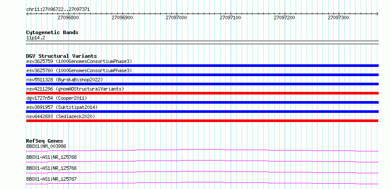The image size is (391, 189).
Task: Click ruler position 27097200
Action: point(285,17)
